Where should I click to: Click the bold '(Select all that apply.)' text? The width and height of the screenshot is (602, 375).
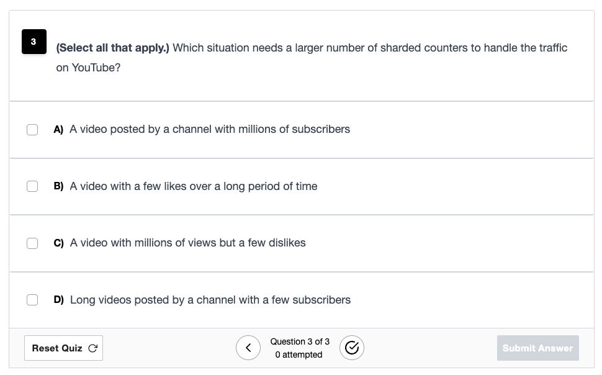[x=112, y=48]
